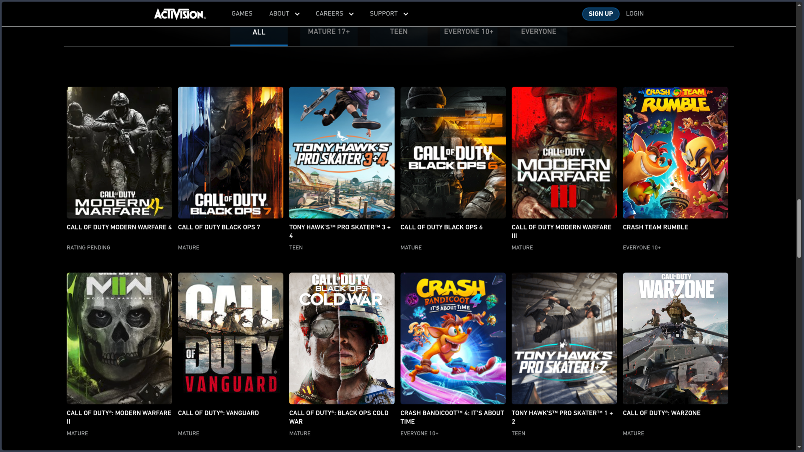The height and width of the screenshot is (452, 804).
Task: Open Call of Duty Warzone cover
Action: pos(675,339)
